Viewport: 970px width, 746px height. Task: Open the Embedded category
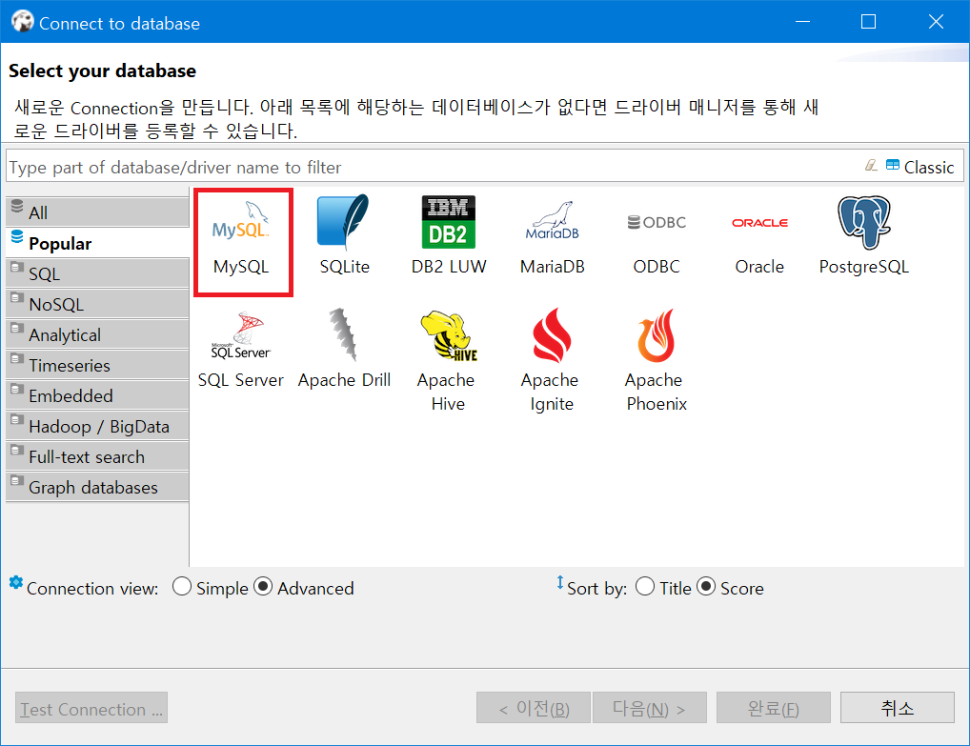point(97,395)
